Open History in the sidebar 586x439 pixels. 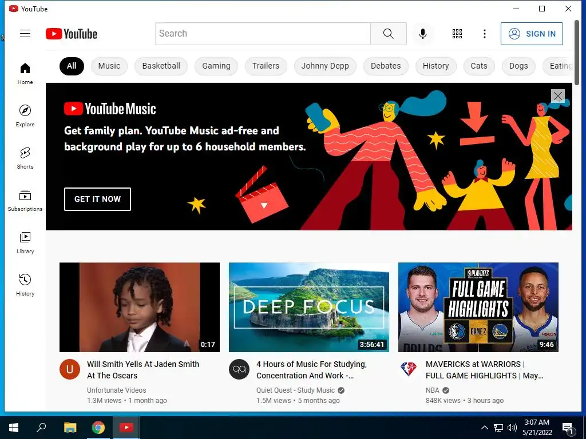pyautogui.click(x=25, y=285)
